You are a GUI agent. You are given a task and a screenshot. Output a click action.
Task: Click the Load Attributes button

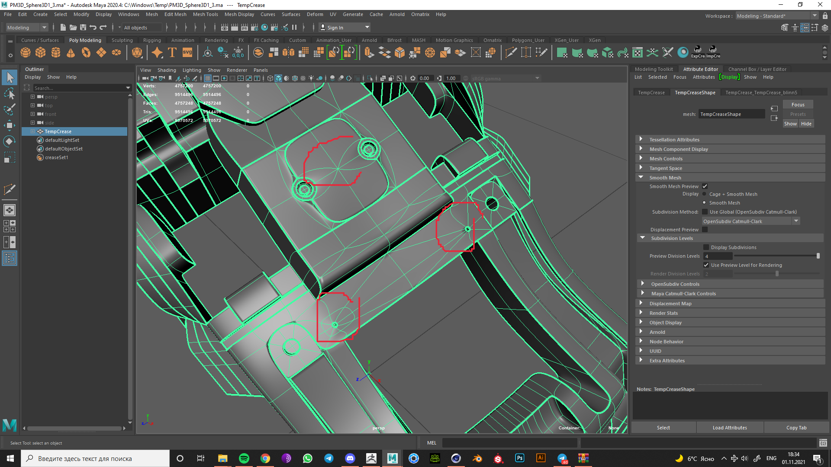[x=730, y=428]
